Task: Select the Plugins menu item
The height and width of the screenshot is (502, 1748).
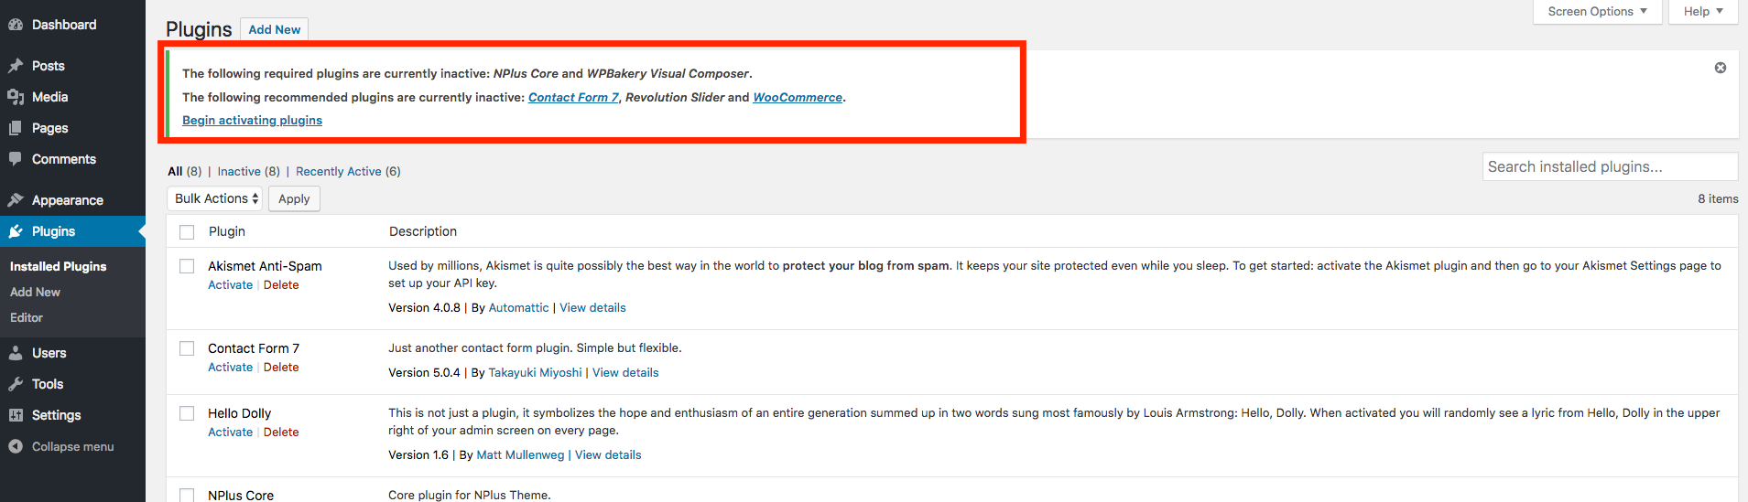Action: tap(54, 231)
